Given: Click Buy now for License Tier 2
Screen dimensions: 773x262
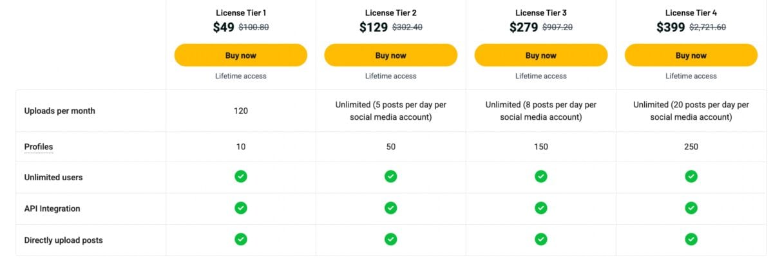Looking at the screenshot, I should [x=391, y=55].
